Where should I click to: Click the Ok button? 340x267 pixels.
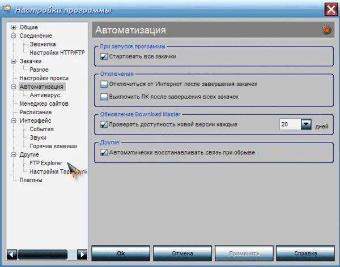(x=121, y=253)
